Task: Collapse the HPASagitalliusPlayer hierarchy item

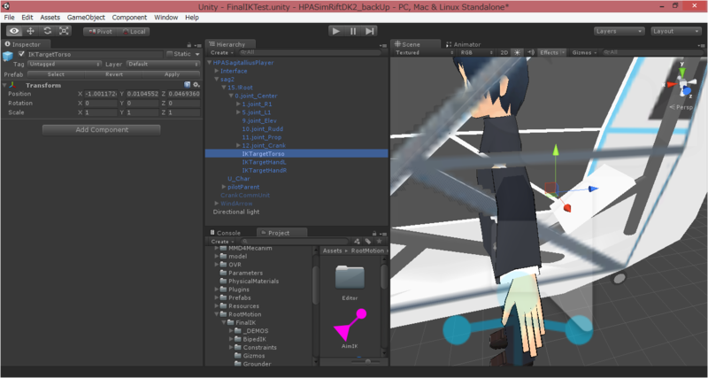Action: [x=210, y=63]
